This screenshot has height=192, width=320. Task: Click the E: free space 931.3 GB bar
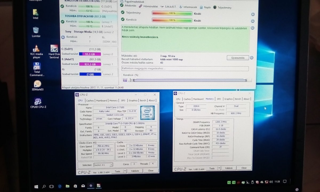[x=90, y=64]
